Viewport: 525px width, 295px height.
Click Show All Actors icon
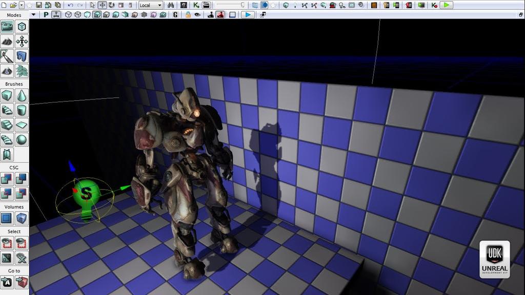click(22, 258)
